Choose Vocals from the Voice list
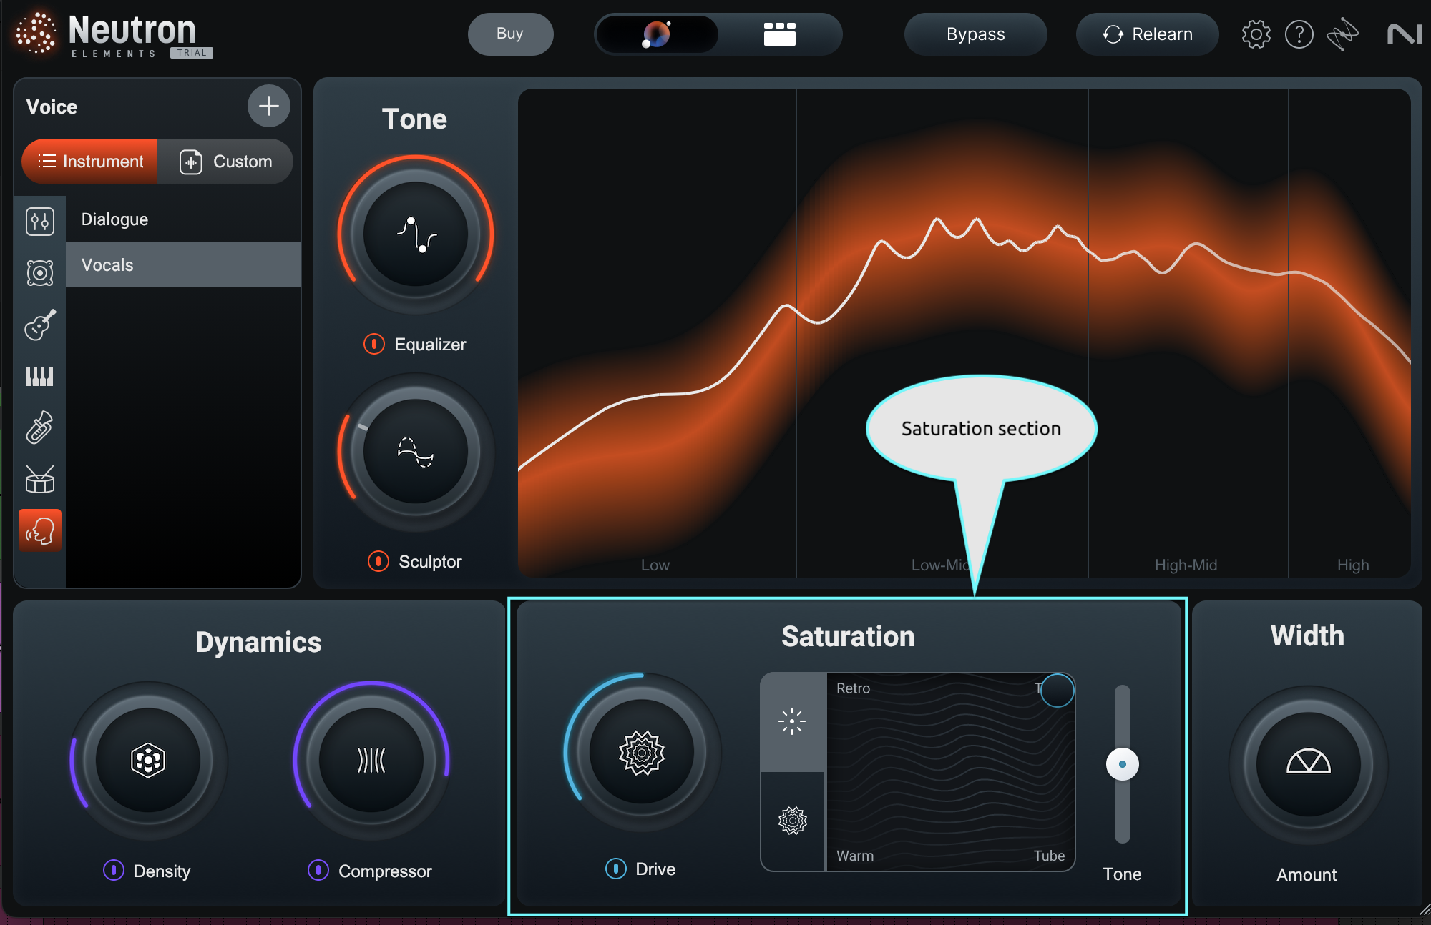Image resolution: width=1431 pixels, height=925 pixels. 183,264
